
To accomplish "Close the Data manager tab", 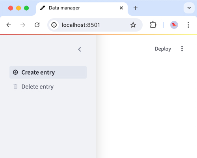I will [x=121, y=8].
